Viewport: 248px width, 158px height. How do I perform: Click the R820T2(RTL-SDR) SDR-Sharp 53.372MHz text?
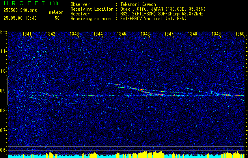click(162, 14)
